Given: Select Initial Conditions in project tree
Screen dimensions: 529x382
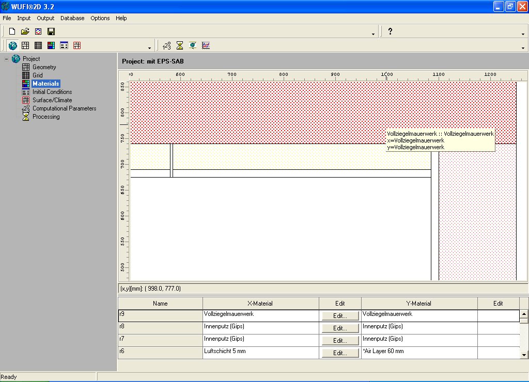Looking at the screenshot, I should tap(52, 92).
